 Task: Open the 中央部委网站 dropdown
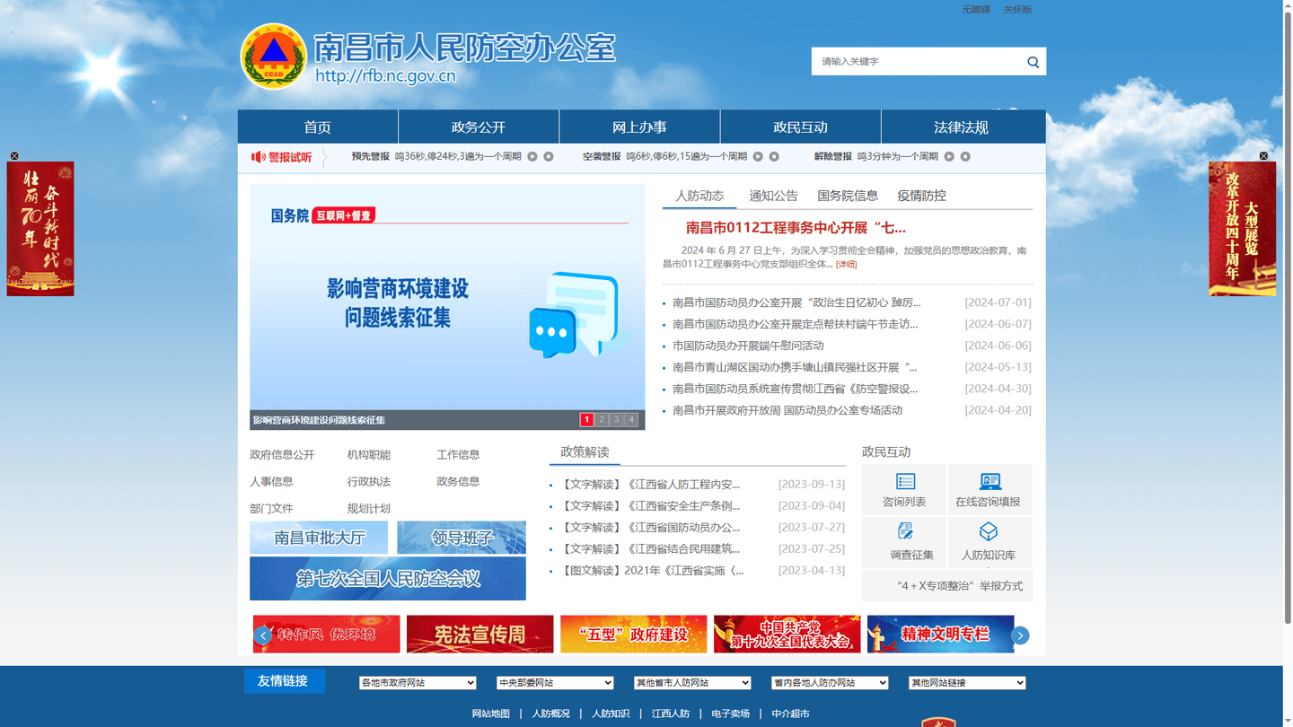click(555, 683)
